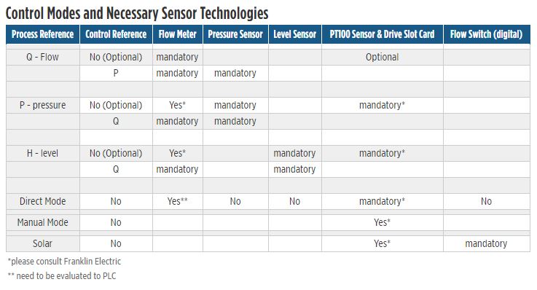537x290 pixels.
Task: Select the Manual Mode row label
Action: tap(42, 222)
